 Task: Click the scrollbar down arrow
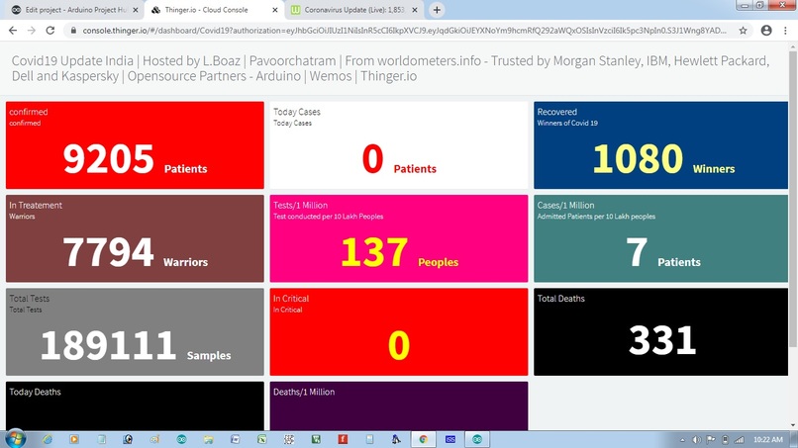793,425
